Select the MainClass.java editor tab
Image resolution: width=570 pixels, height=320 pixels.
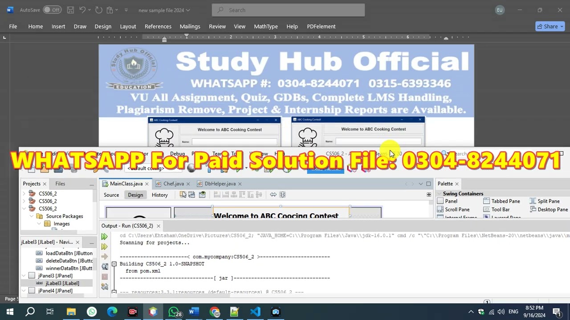126,184
